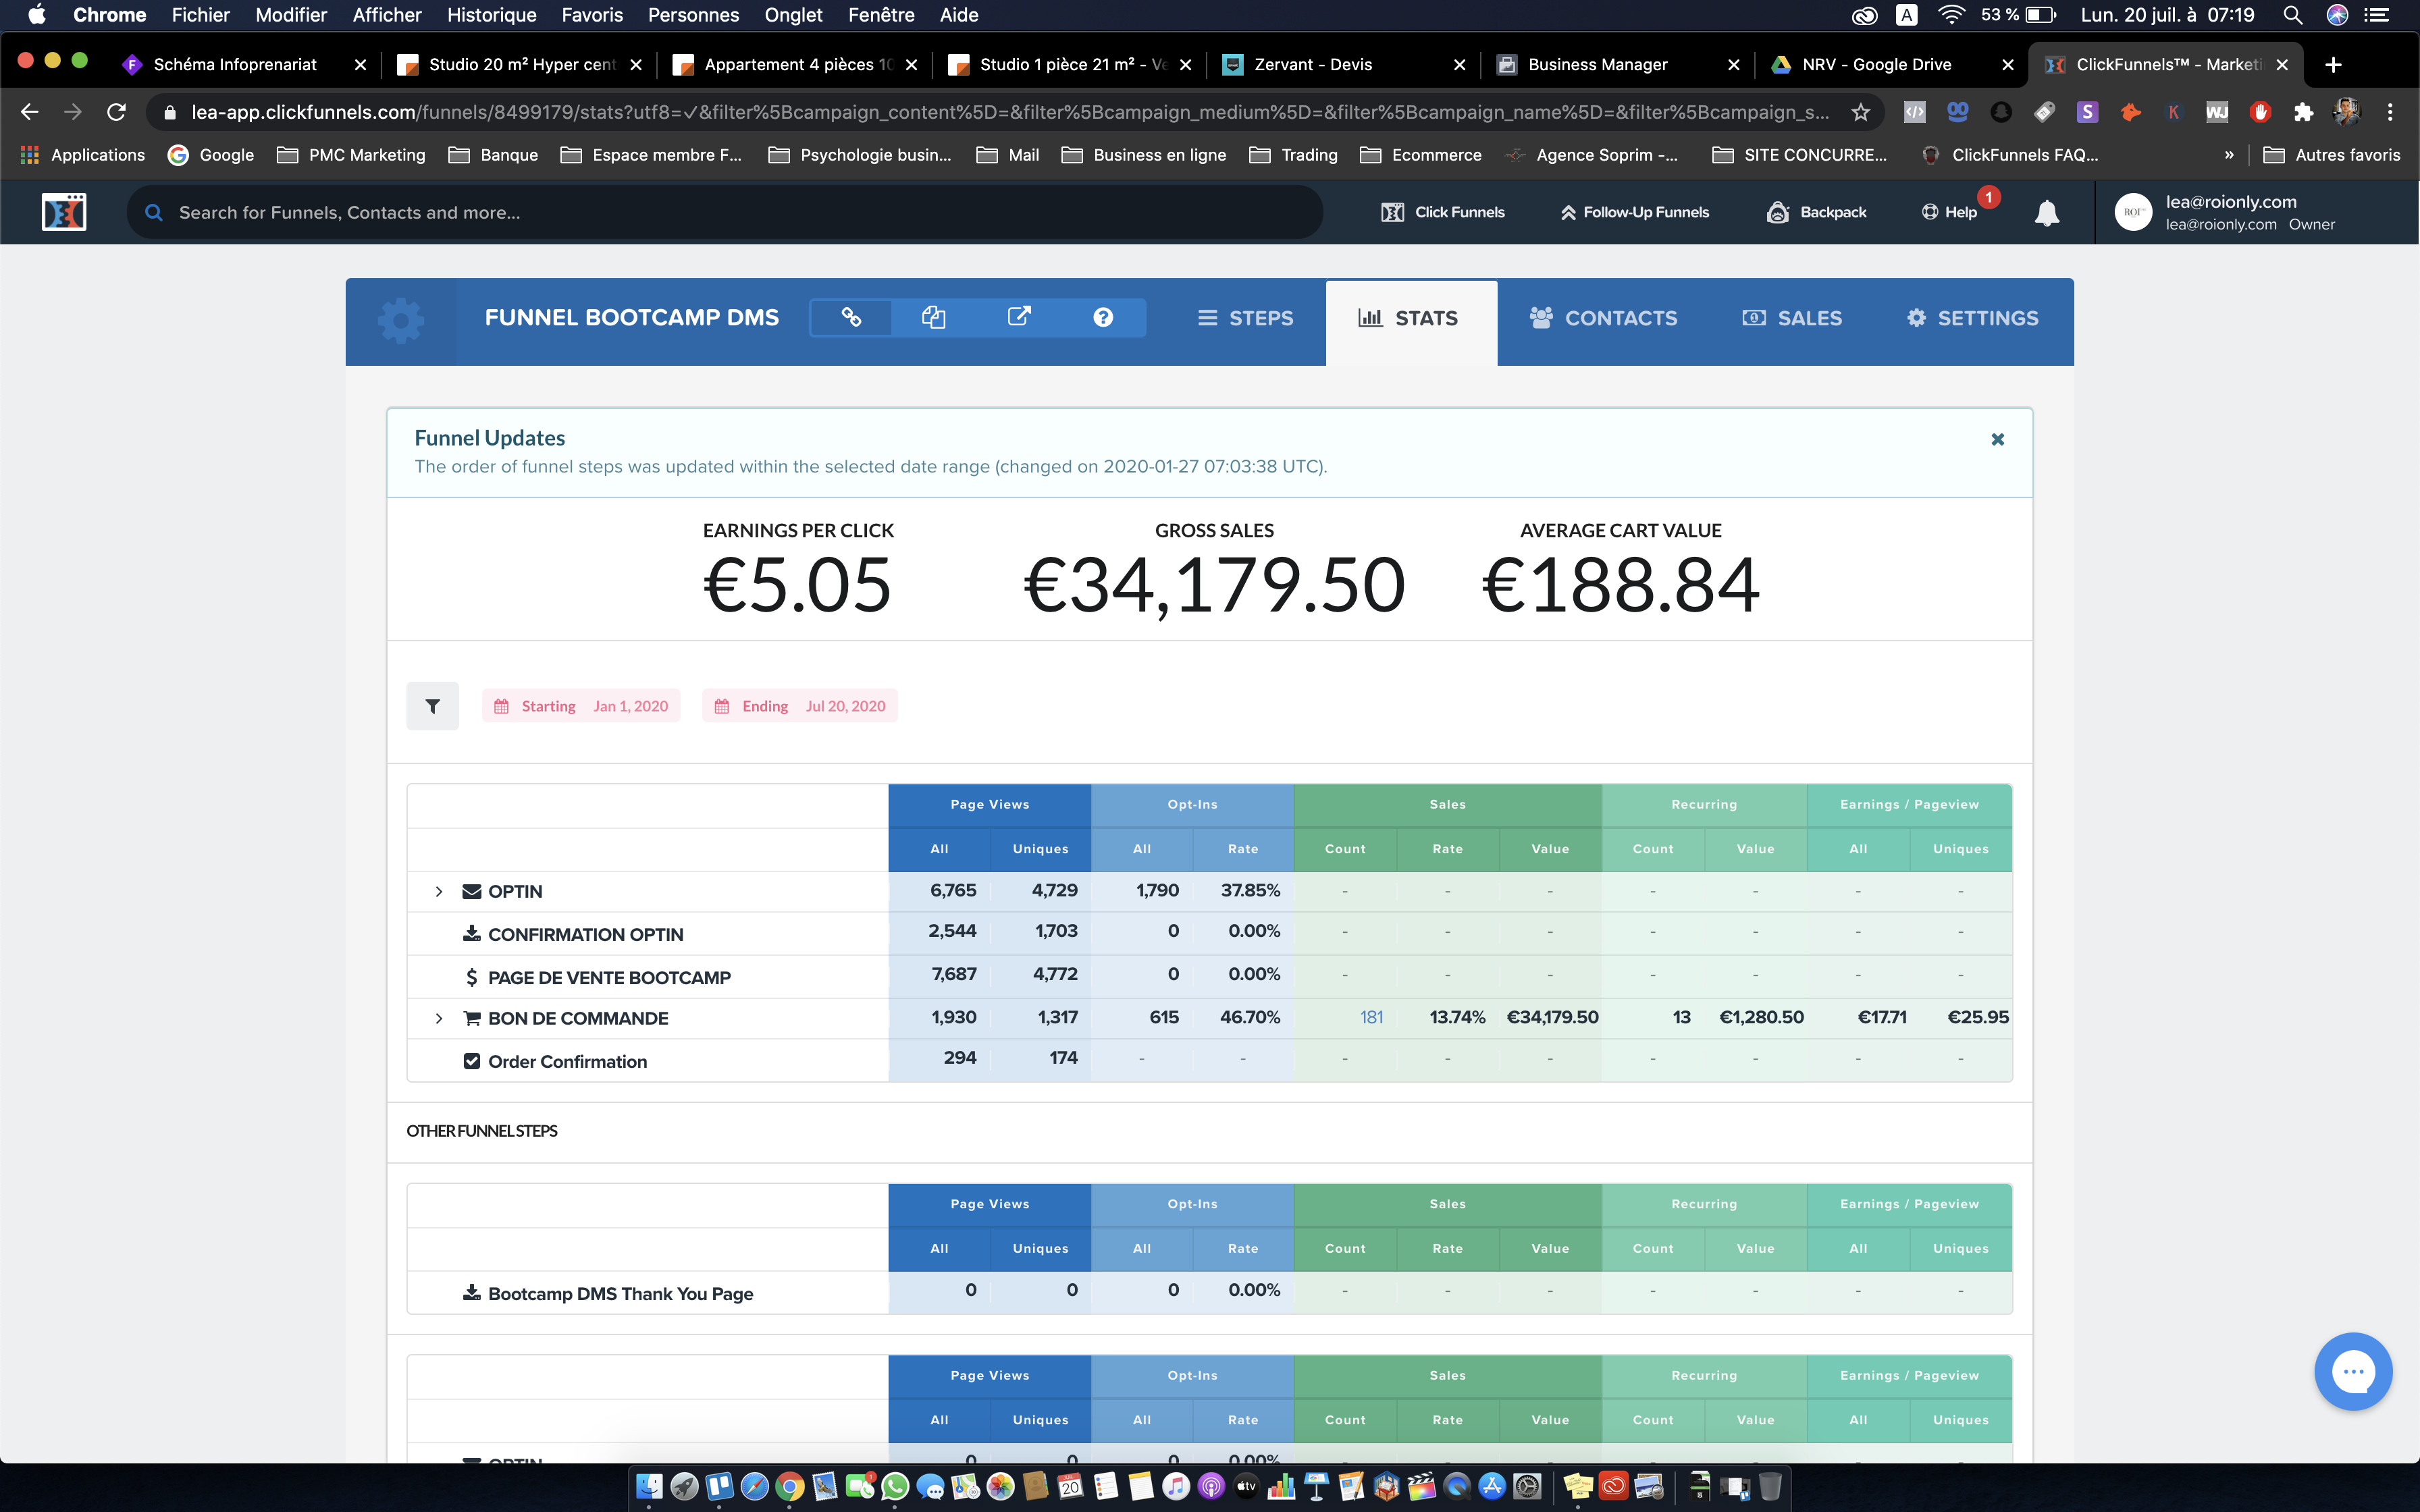Open new browser tab plus button
Viewport: 2420px width, 1512px height.
tap(2333, 64)
